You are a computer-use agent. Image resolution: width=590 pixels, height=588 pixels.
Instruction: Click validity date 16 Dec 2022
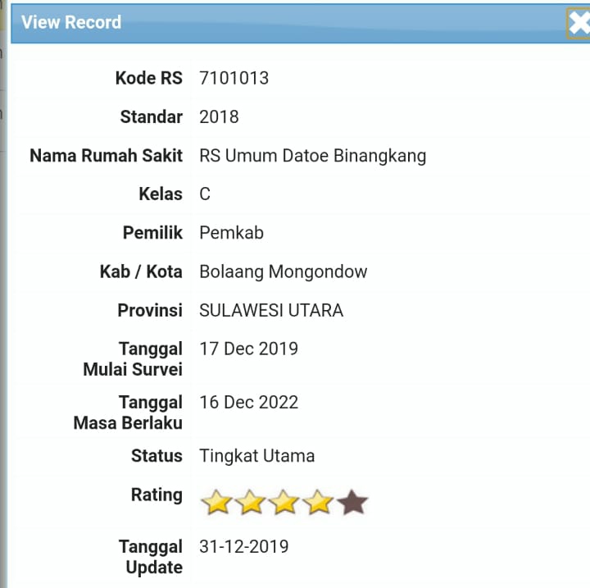click(248, 403)
